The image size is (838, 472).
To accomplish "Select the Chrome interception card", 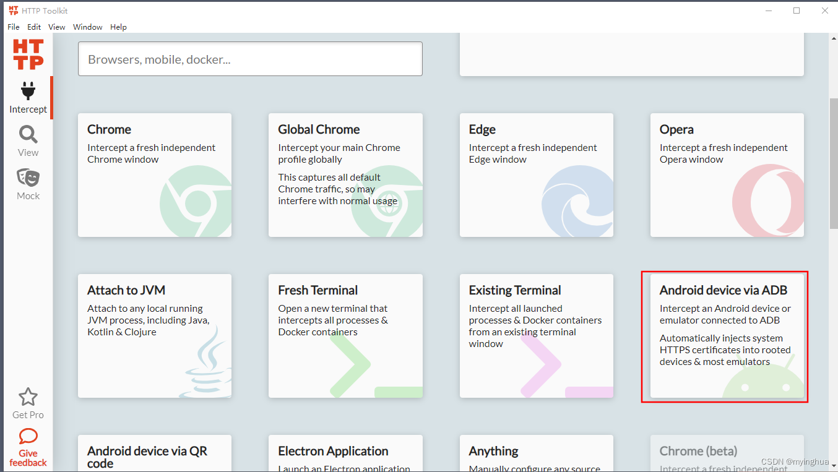I will click(x=155, y=175).
